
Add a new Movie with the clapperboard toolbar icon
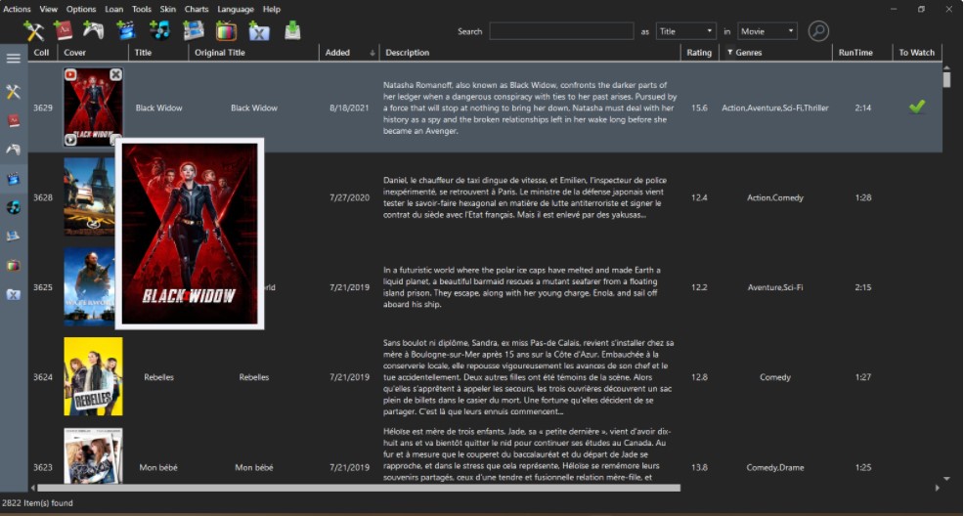point(126,30)
